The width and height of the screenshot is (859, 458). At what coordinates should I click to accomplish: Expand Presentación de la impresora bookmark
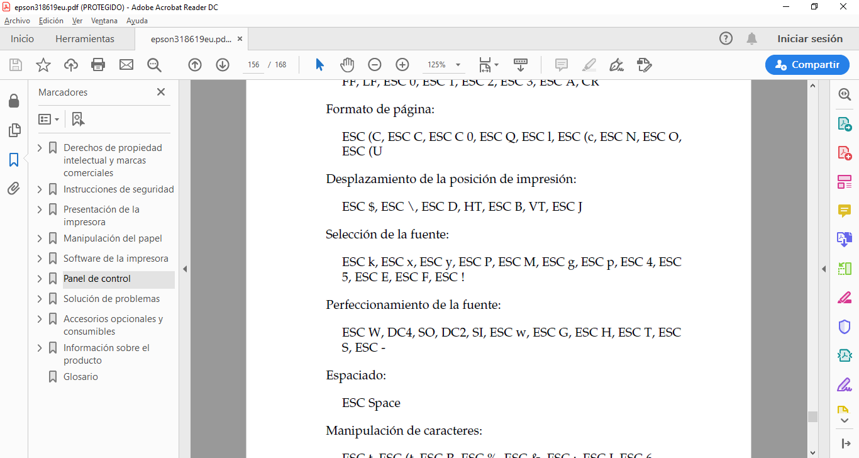click(x=40, y=209)
